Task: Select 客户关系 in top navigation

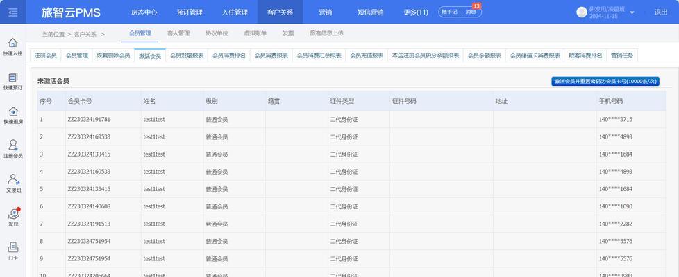Action: [280, 12]
